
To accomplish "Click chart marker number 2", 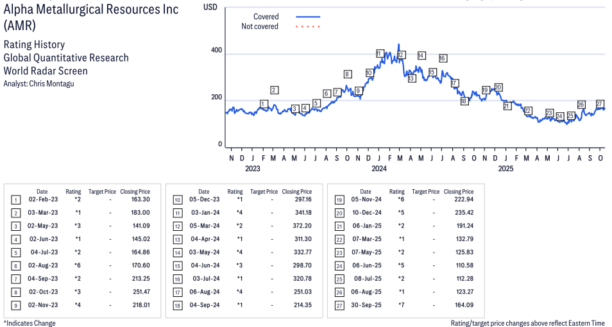I will [274, 90].
